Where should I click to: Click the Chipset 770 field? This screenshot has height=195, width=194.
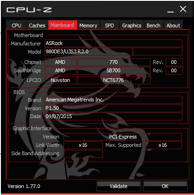114,62
